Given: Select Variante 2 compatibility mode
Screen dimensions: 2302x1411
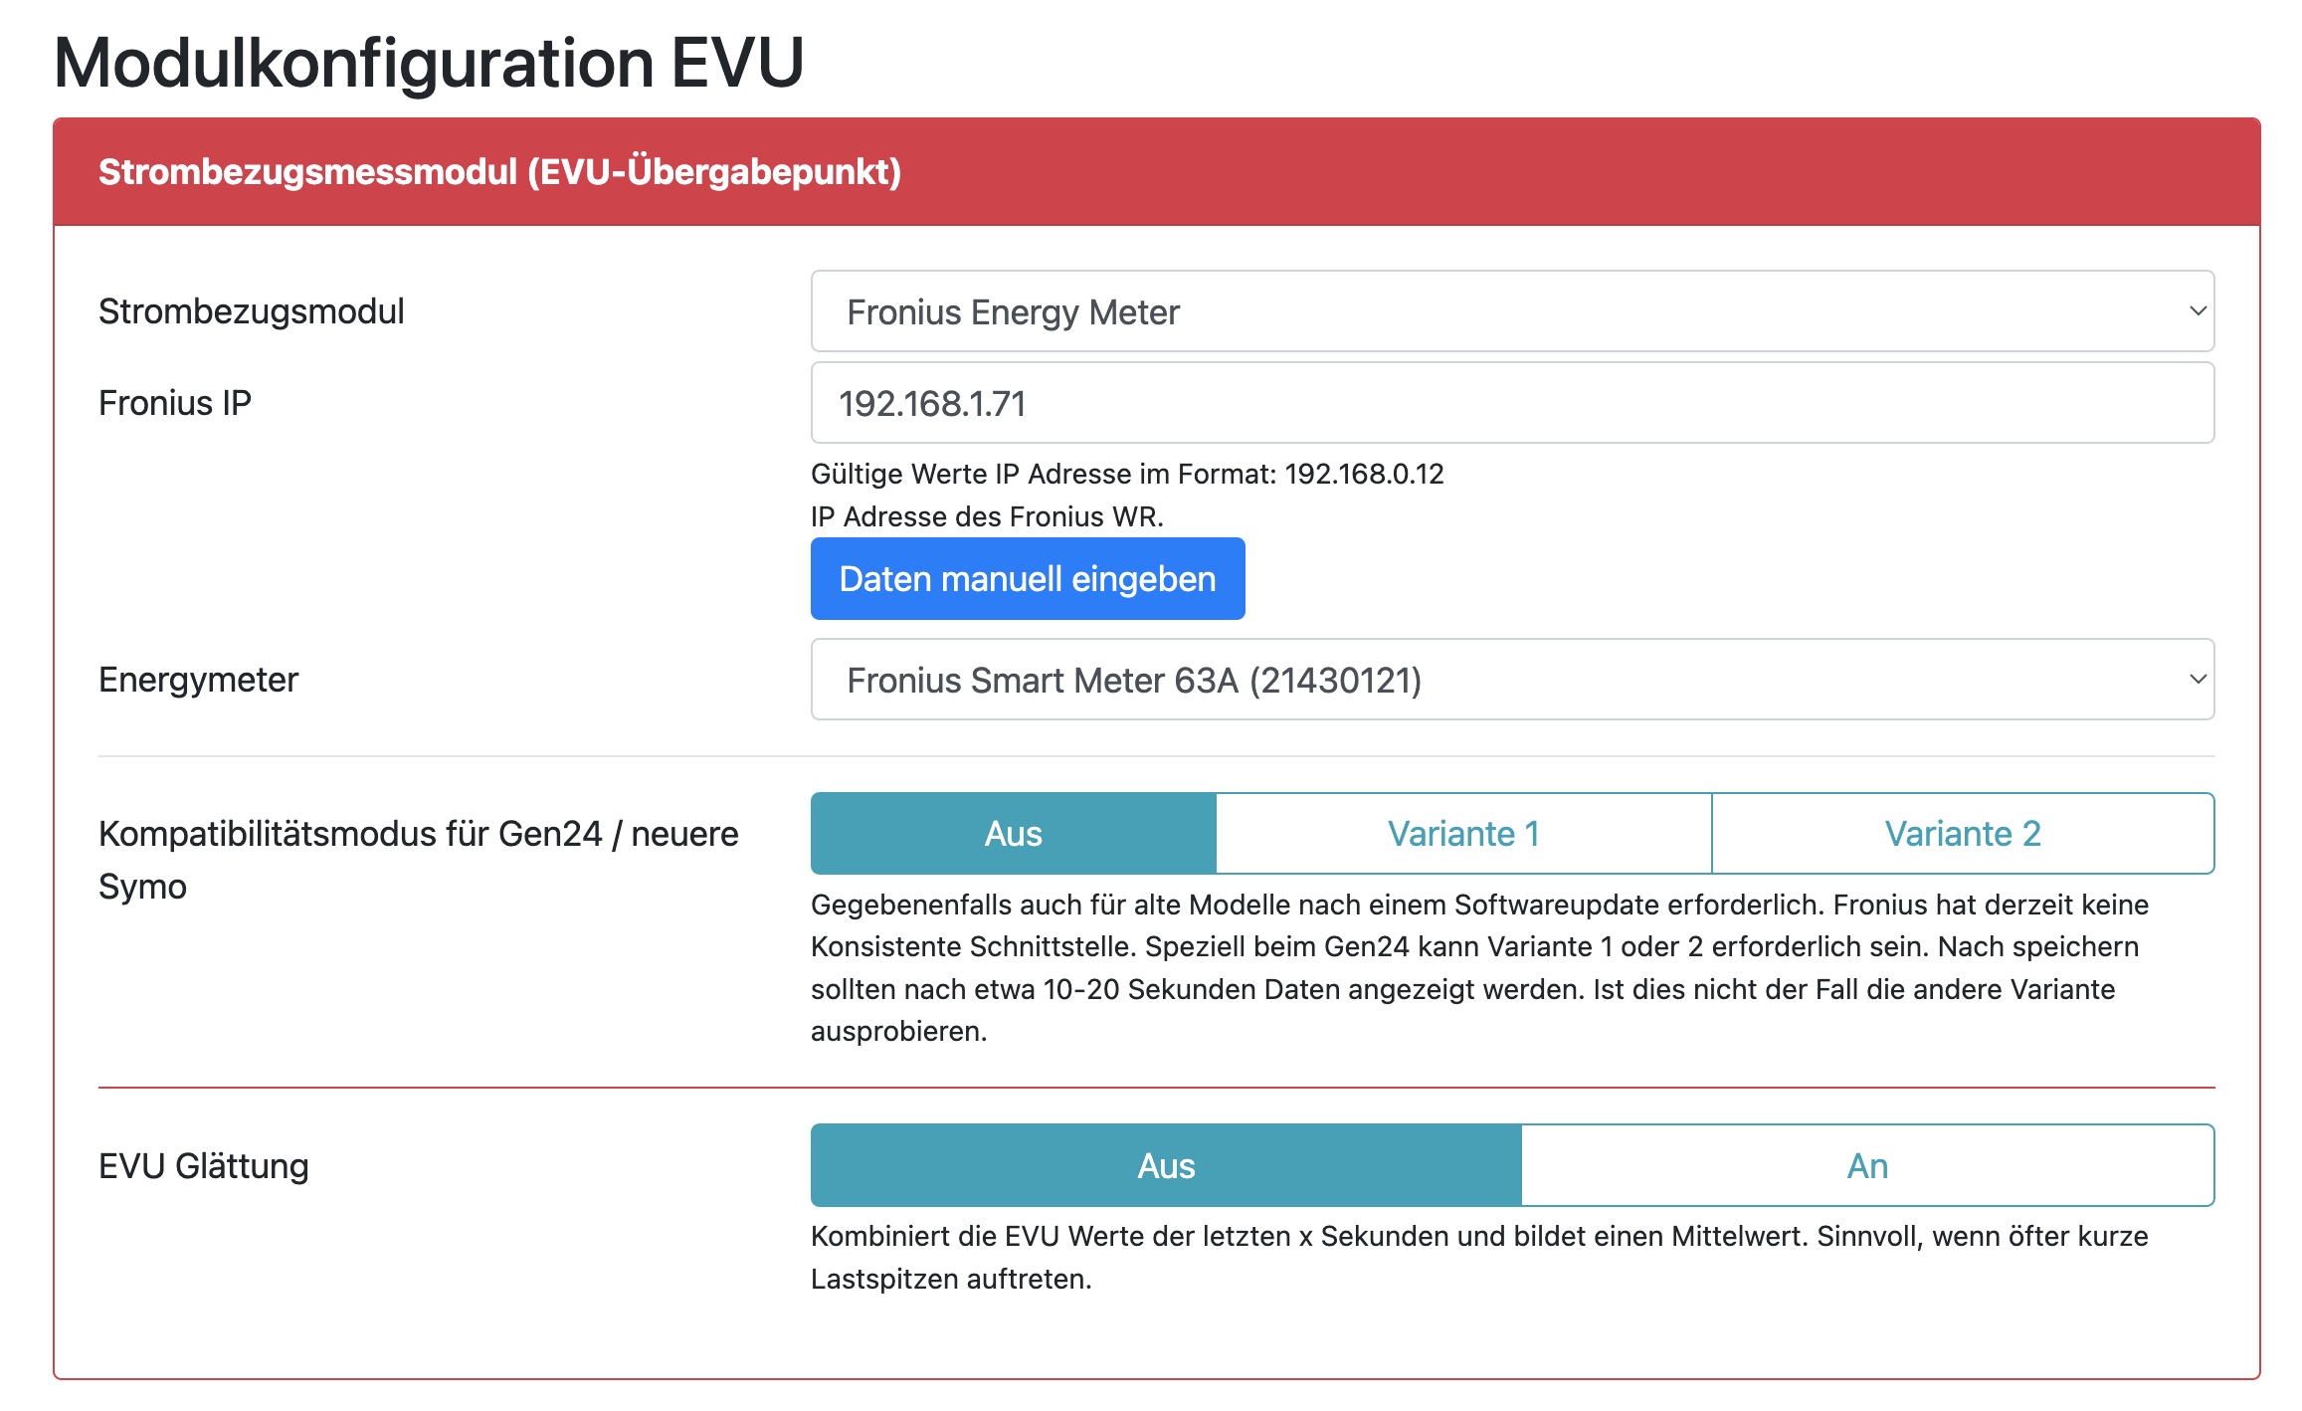Looking at the screenshot, I should pos(1962,834).
